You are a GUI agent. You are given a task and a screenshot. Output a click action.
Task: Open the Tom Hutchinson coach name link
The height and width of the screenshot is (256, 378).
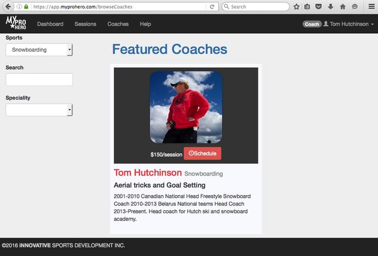[x=148, y=173]
